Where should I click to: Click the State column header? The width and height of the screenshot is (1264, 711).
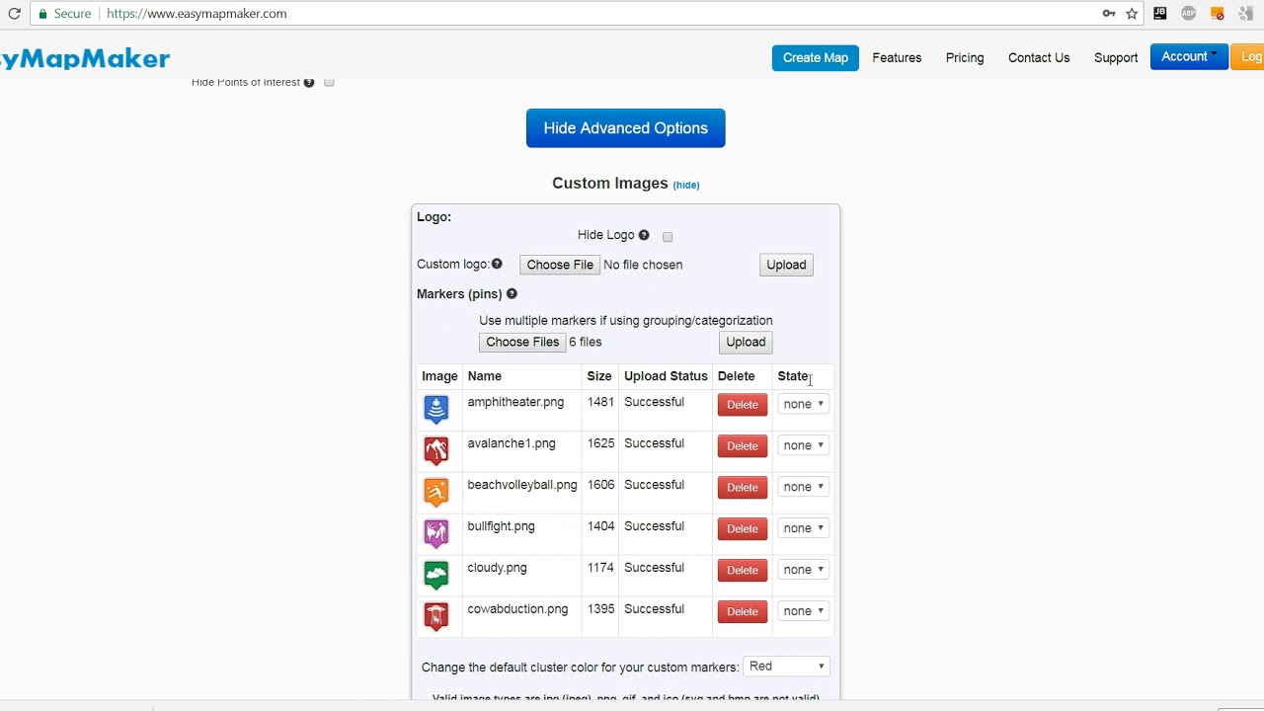coord(793,376)
